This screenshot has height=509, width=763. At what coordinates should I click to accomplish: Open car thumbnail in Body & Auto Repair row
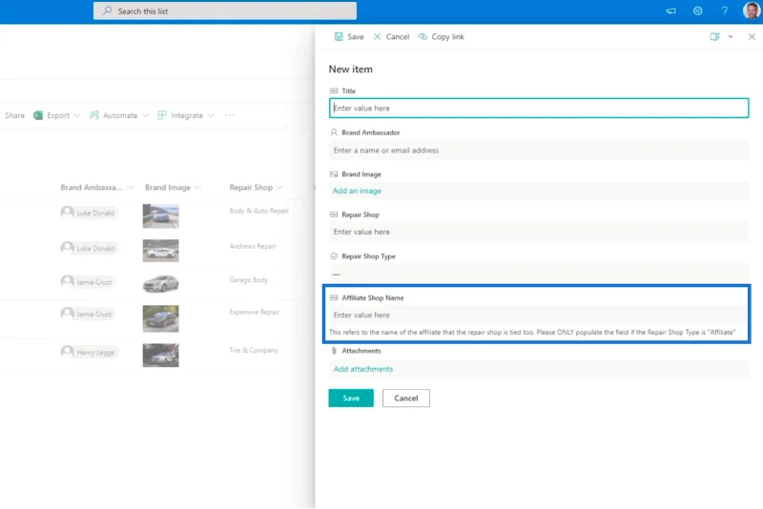pyautogui.click(x=160, y=215)
